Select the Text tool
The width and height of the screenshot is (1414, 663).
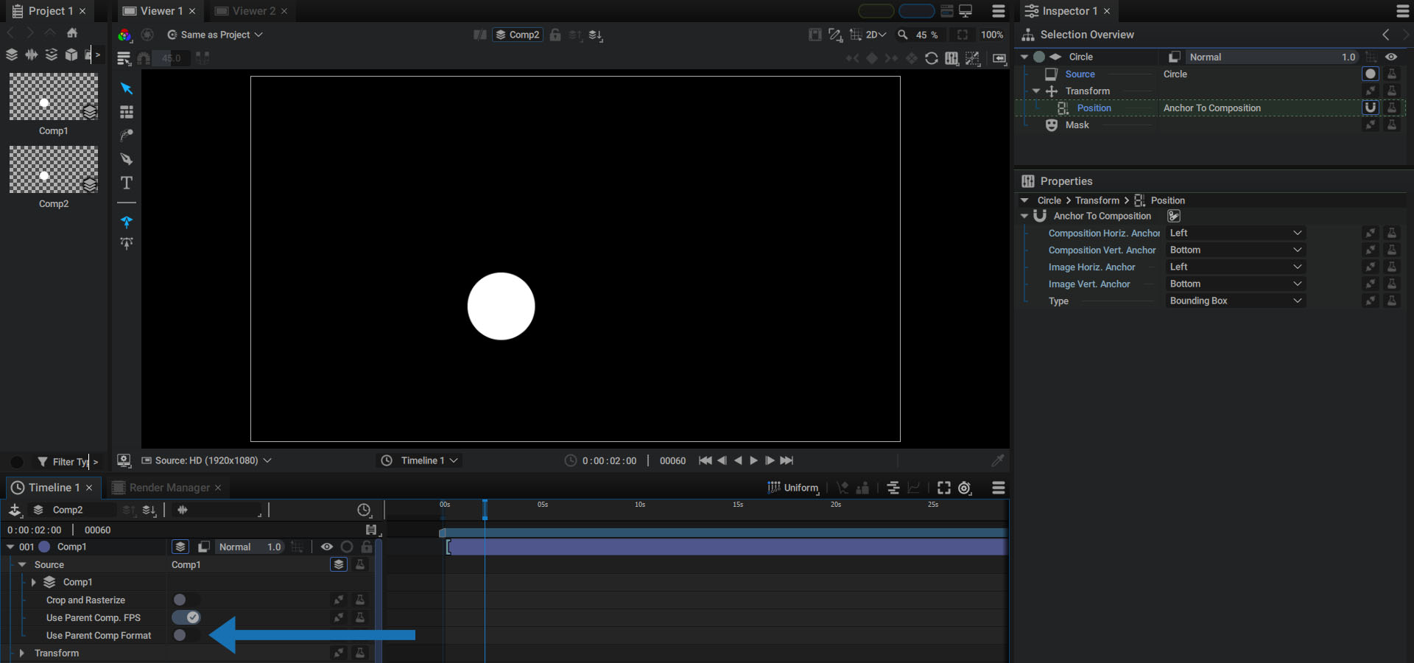pos(127,183)
